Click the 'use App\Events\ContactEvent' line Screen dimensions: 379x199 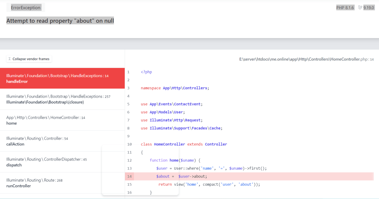coord(171,104)
